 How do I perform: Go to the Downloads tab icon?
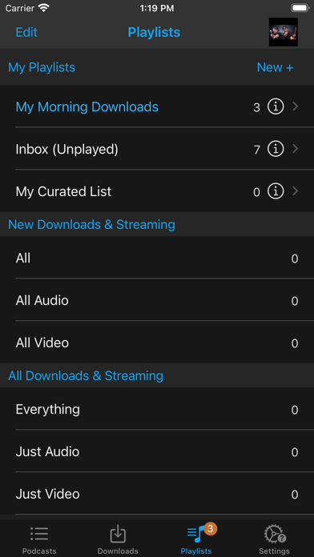pos(118,534)
